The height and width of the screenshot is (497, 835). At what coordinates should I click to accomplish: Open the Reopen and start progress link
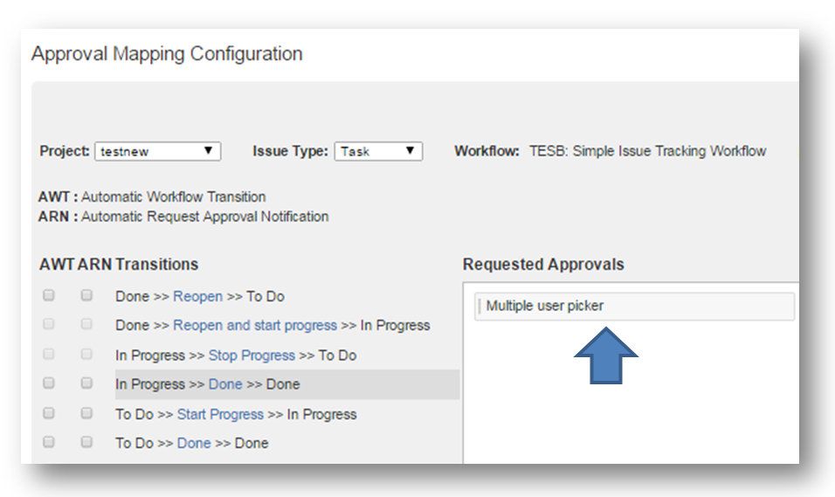click(x=254, y=326)
